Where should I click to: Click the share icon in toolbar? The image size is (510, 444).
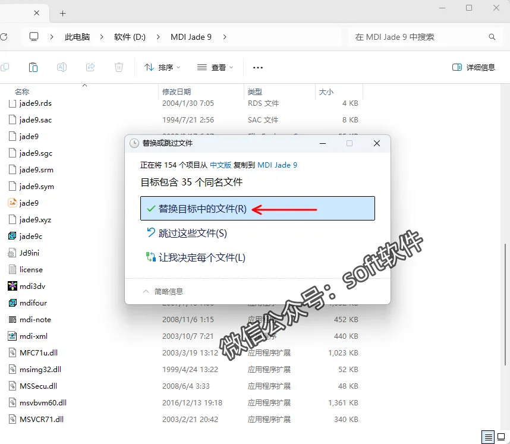tap(90, 67)
